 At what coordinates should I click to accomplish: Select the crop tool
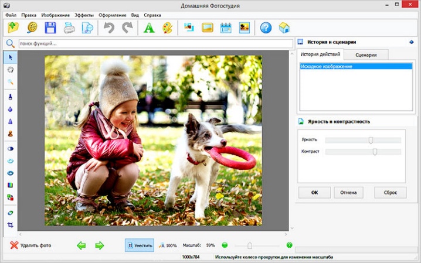pyautogui.click(x=11, y=225)
